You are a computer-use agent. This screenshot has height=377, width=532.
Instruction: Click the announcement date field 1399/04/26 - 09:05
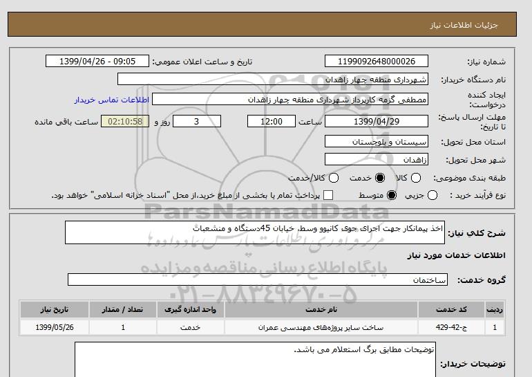click(x=97, y=61)
